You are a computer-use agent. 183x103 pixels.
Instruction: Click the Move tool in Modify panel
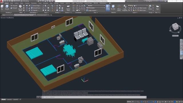tap(57, 6)
